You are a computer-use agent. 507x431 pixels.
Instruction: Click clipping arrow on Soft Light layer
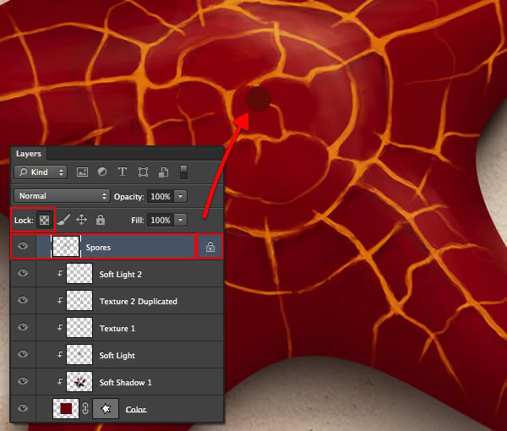[x=60, y=354]
